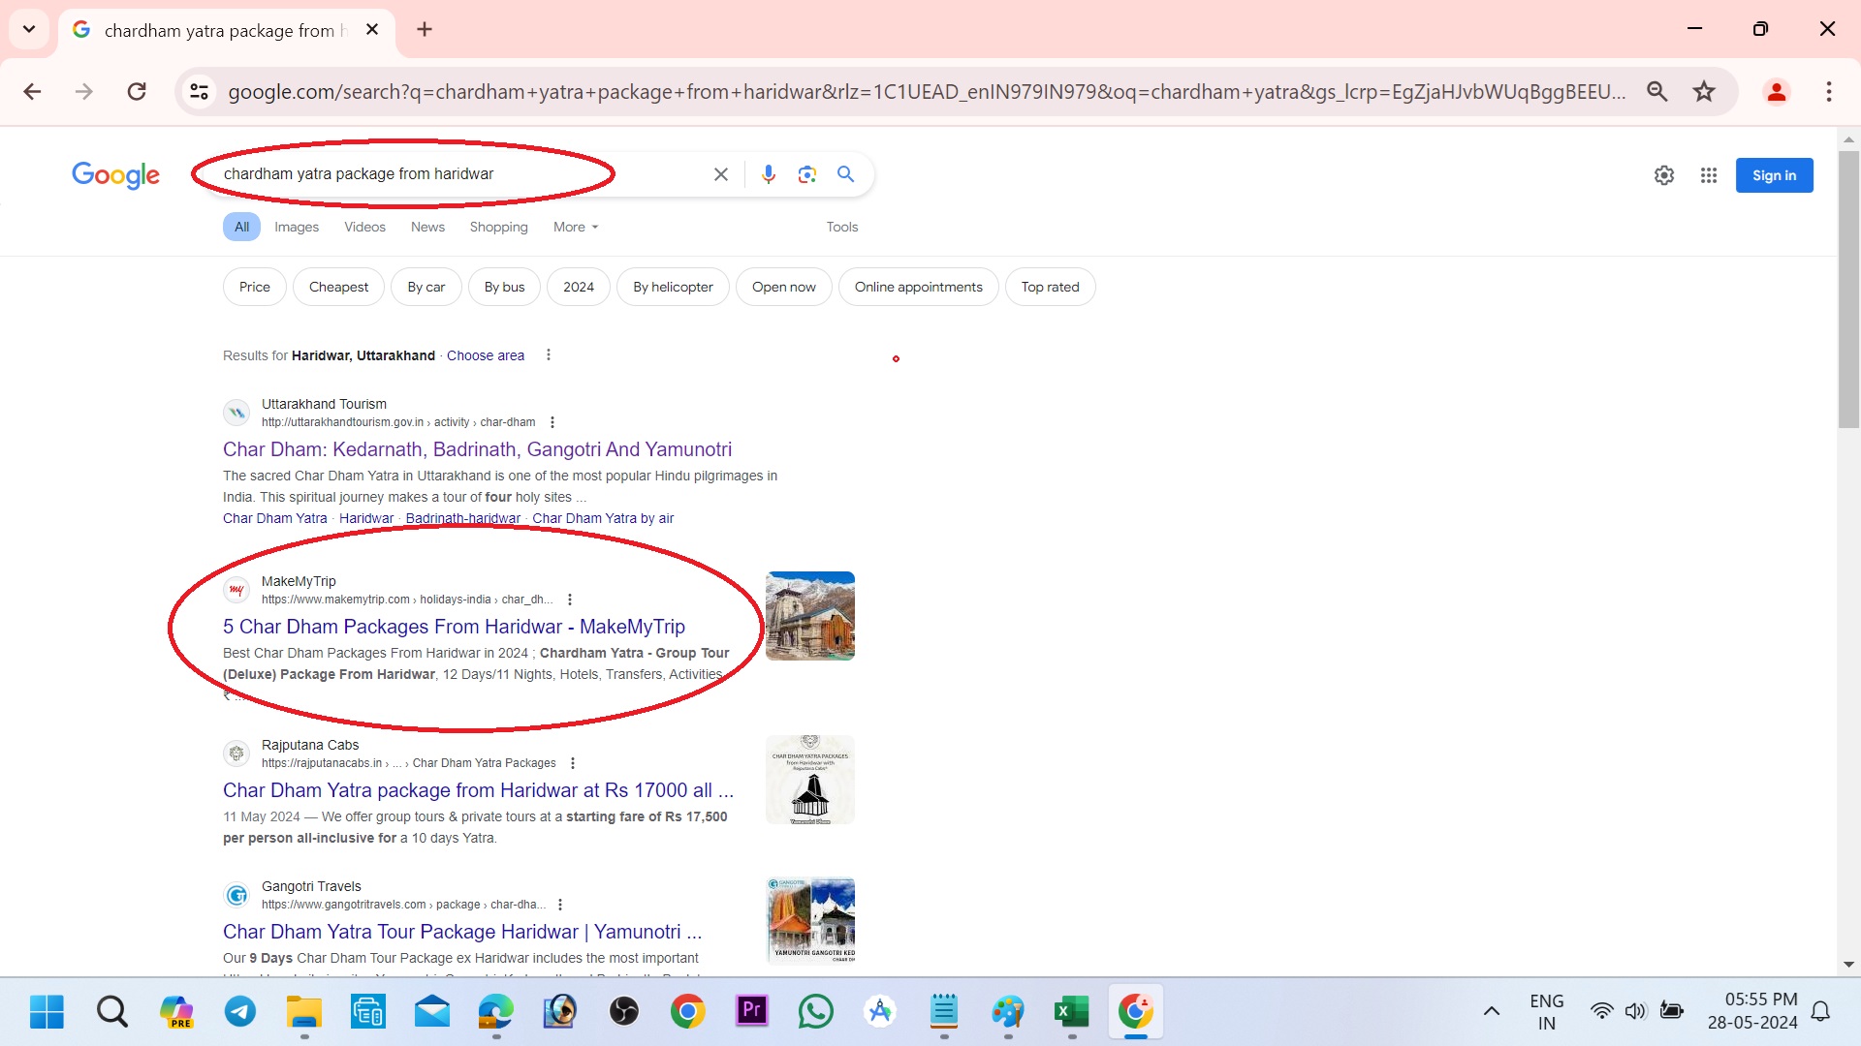Show hidden system tray icons

pos(1492,1012)
